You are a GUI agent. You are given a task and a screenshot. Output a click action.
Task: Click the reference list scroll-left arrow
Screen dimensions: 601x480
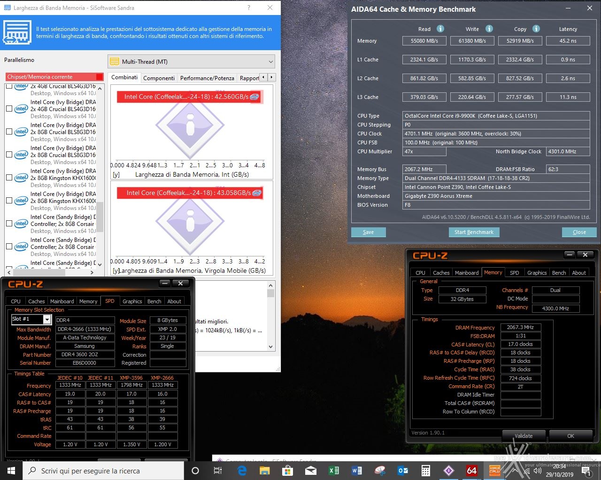tap(9, 272)
